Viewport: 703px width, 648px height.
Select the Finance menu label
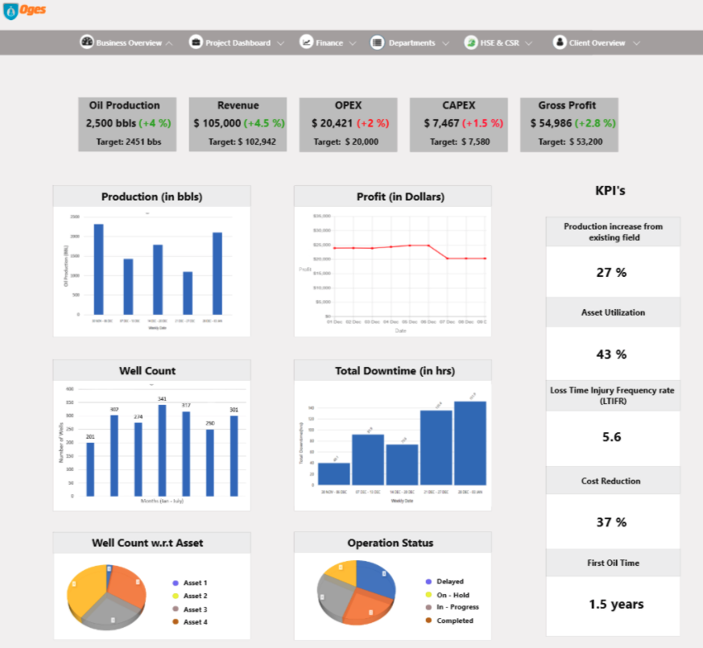[x=329, y=43]
